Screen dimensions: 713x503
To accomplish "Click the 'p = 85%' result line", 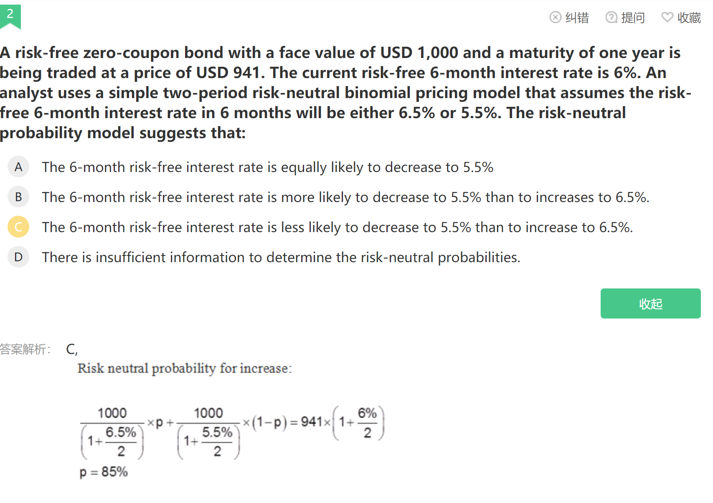I will coord(104,472).
